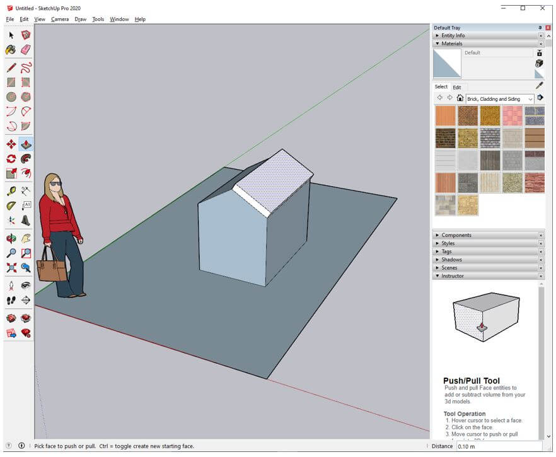Switch to materials Edit tab
556x457 pixels.
pos(456,87)
